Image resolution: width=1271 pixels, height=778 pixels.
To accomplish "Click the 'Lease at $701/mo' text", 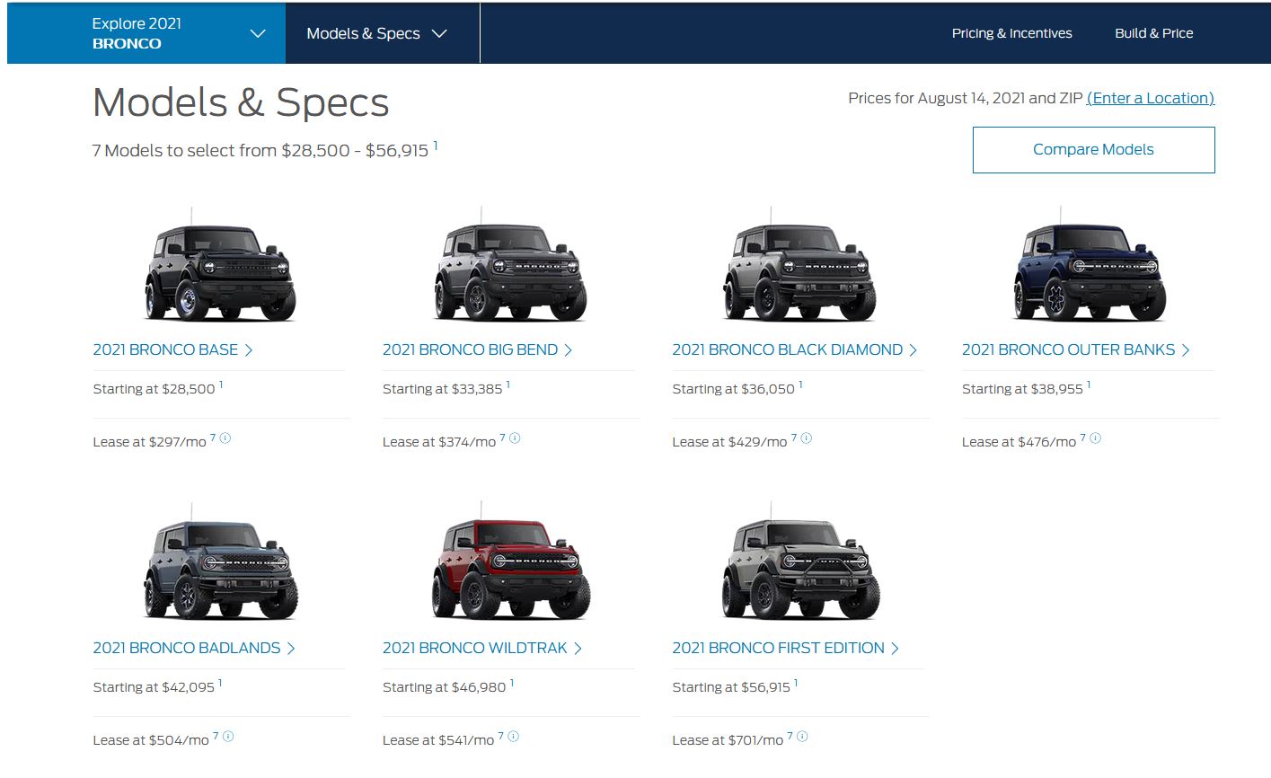I will [728, 740].
